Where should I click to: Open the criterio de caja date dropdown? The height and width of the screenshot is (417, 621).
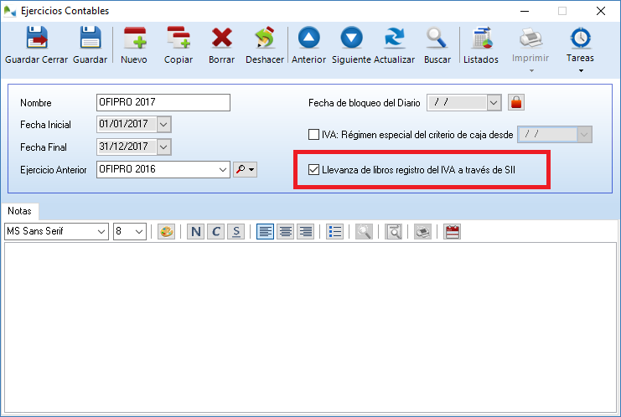[584, 135]
